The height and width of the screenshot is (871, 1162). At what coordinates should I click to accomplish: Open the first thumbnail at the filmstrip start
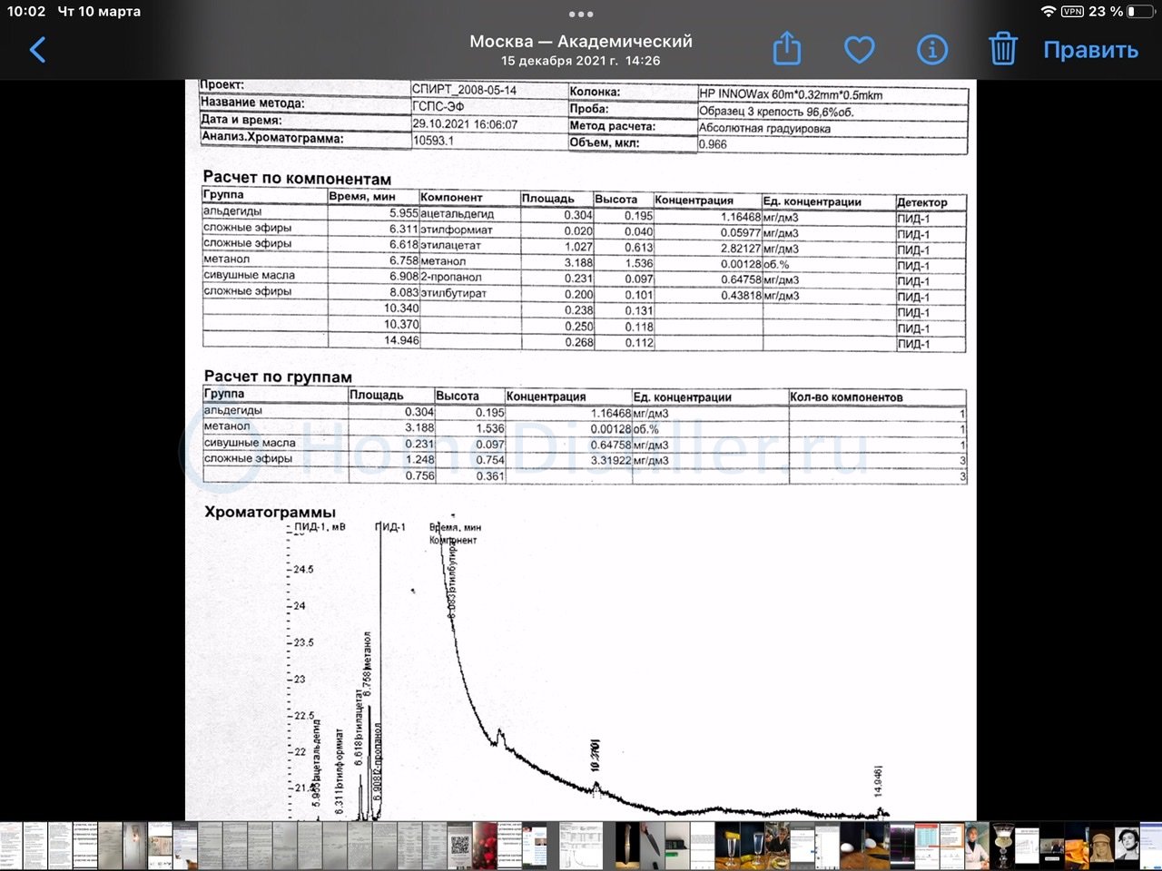[11, 846]
